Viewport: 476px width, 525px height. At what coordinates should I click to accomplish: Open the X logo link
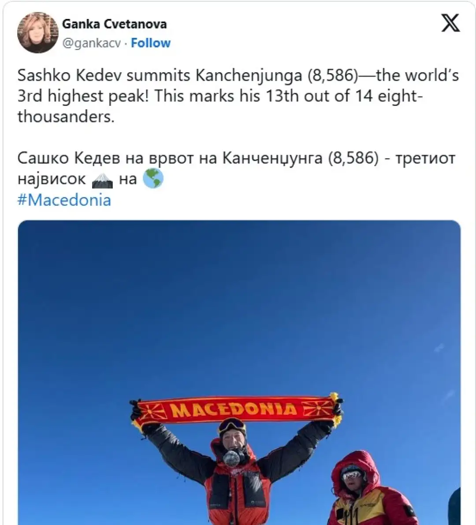450,23
